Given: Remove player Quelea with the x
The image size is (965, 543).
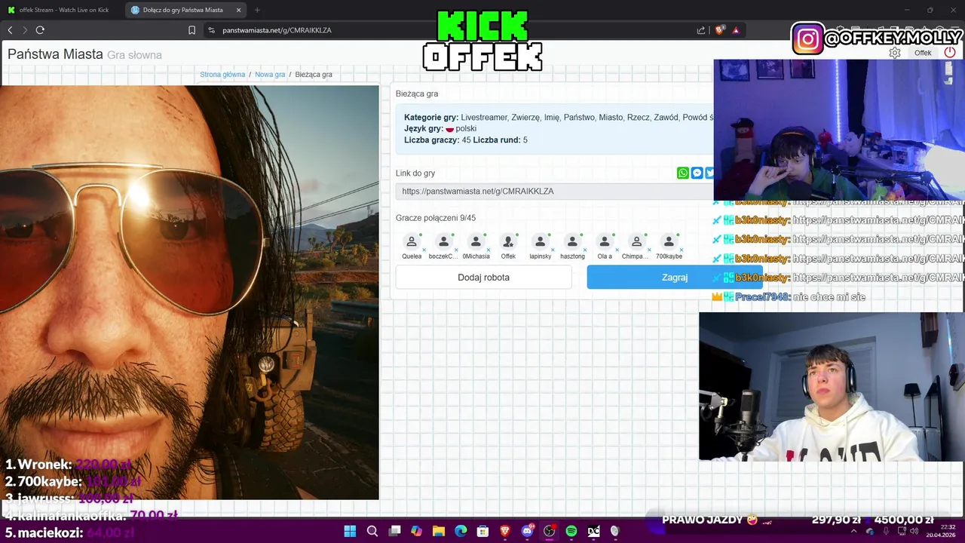Looking at the screenshot, I should point(424,250).
